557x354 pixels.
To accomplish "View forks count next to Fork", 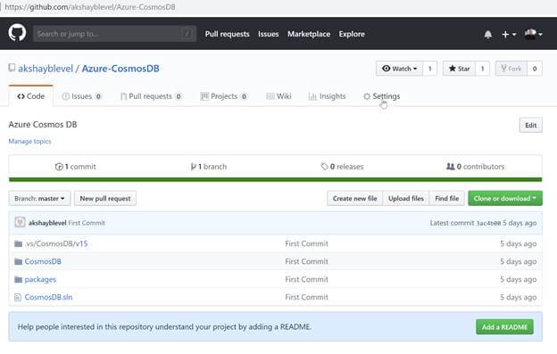I will (535, 69).
